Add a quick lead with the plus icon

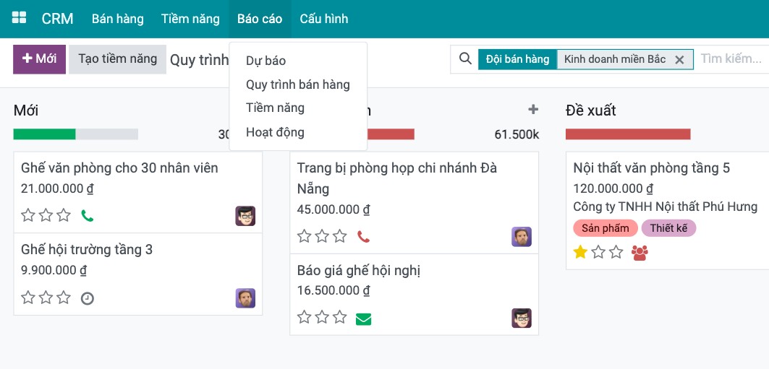533,110
